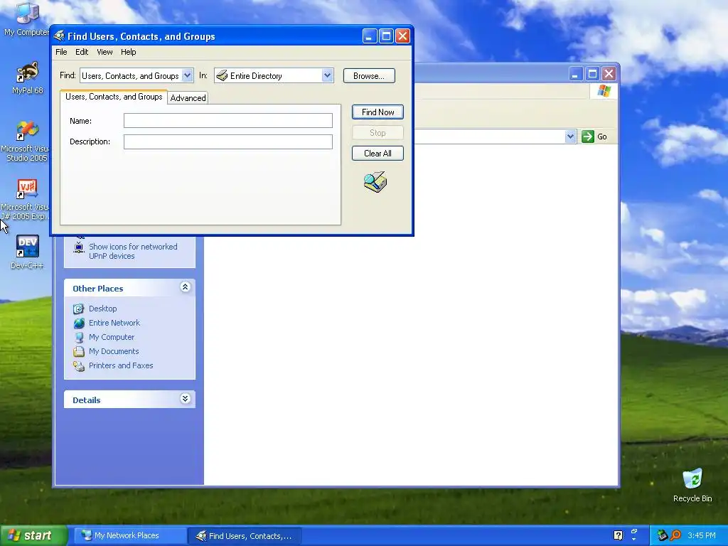Screen dimensions: 728x546
Task: Click the Entire Directory book icon
Action: click(x=222, y=75)
